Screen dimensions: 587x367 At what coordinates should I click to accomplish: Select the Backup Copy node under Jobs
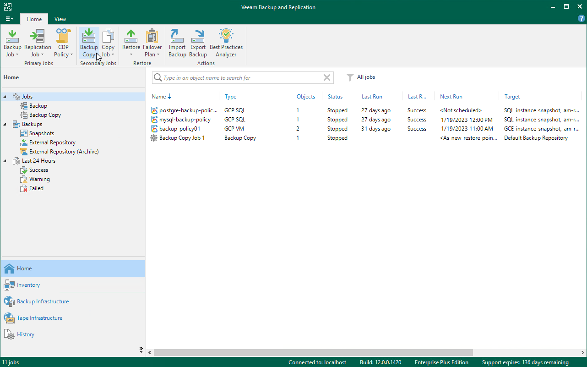(x=45, y=115)
